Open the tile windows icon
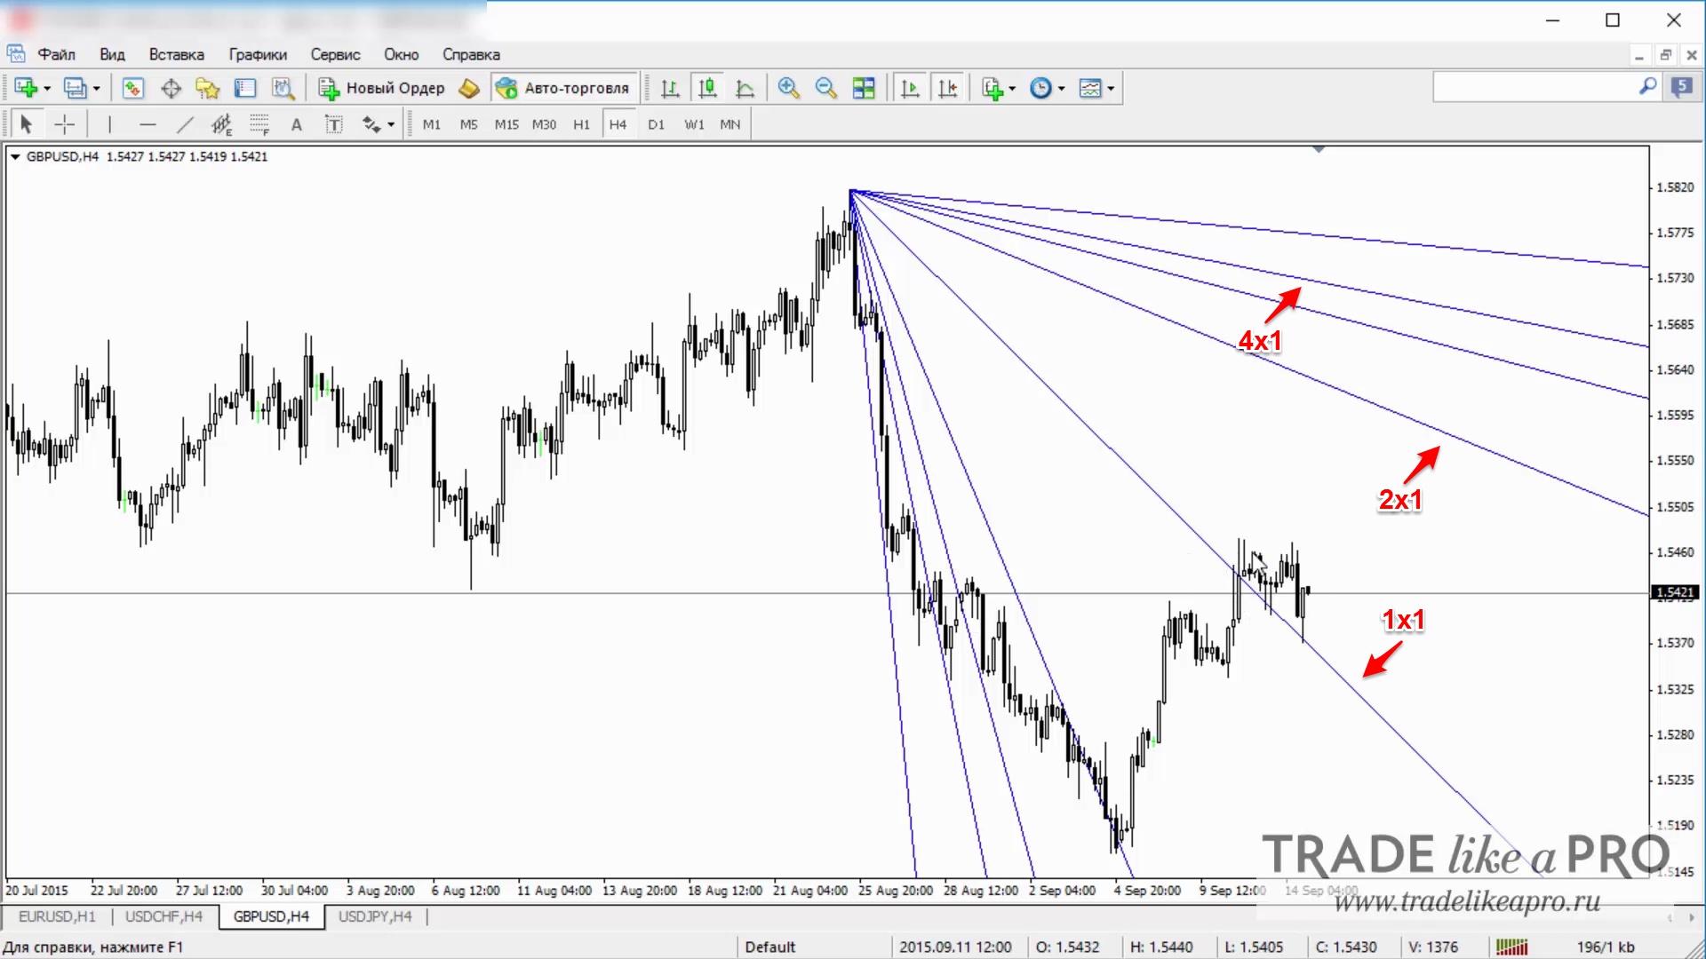 point(863,88)
